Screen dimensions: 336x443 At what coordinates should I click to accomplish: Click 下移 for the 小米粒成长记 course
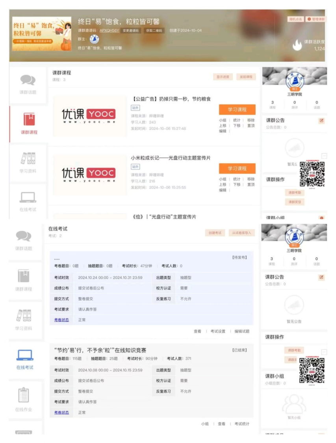237,185
